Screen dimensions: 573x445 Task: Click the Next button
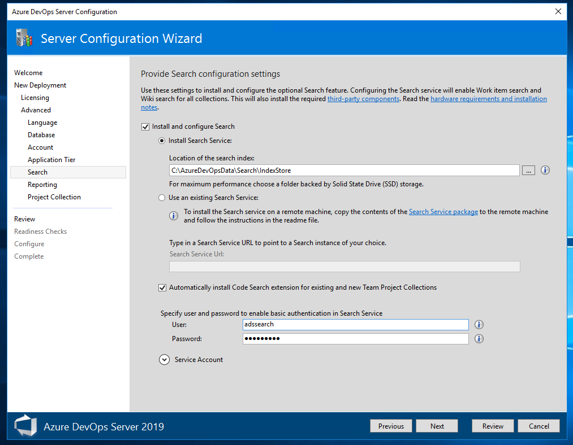pyautogui.click(x=437, y=426)
